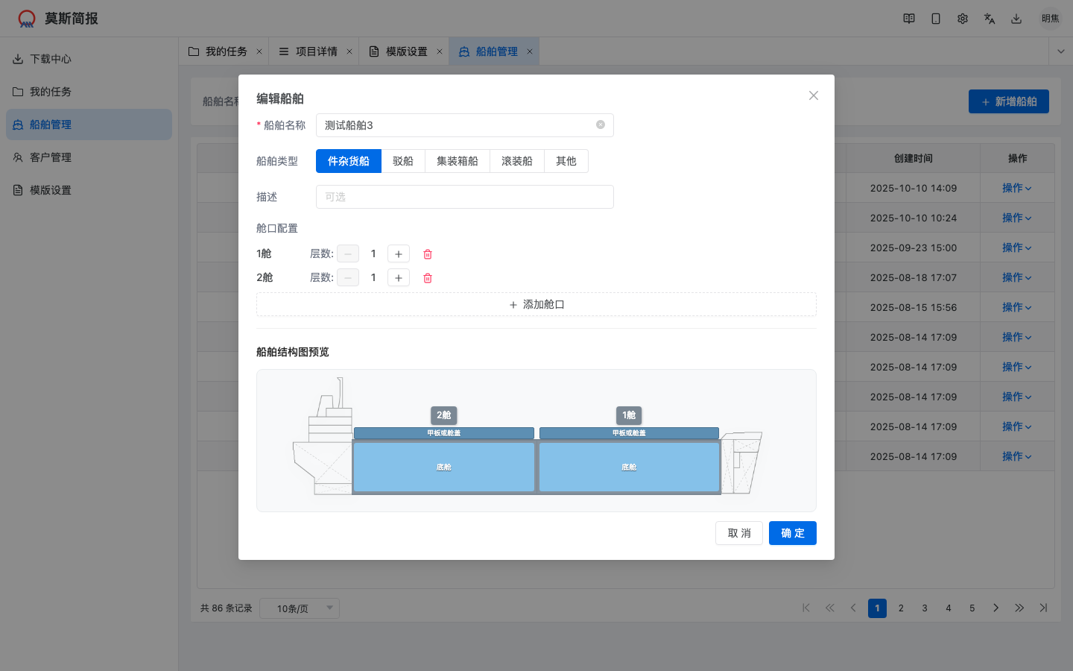The height and width of the screenshot is (671, 1073).
Task: Confirm edits with the 确定 button
Action: (792, 533)
